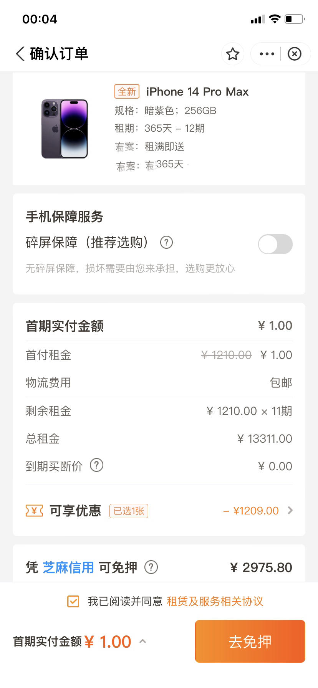Open help icon next to 到期买断价
This screenshot has height=688, width=318.
[x=96, y=465]
